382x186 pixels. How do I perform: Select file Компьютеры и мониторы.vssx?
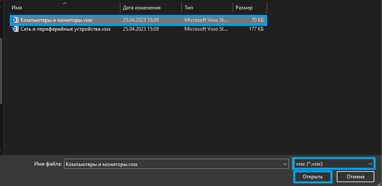pyautogui.click(x=138, y=20)
